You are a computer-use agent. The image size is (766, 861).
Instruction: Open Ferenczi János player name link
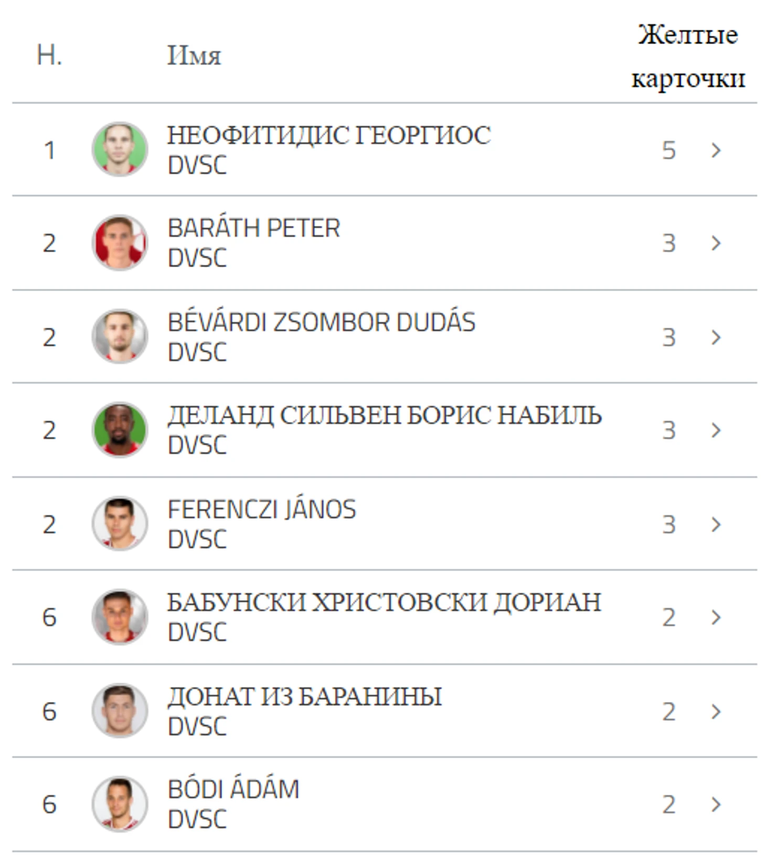[x=261, y=509]
